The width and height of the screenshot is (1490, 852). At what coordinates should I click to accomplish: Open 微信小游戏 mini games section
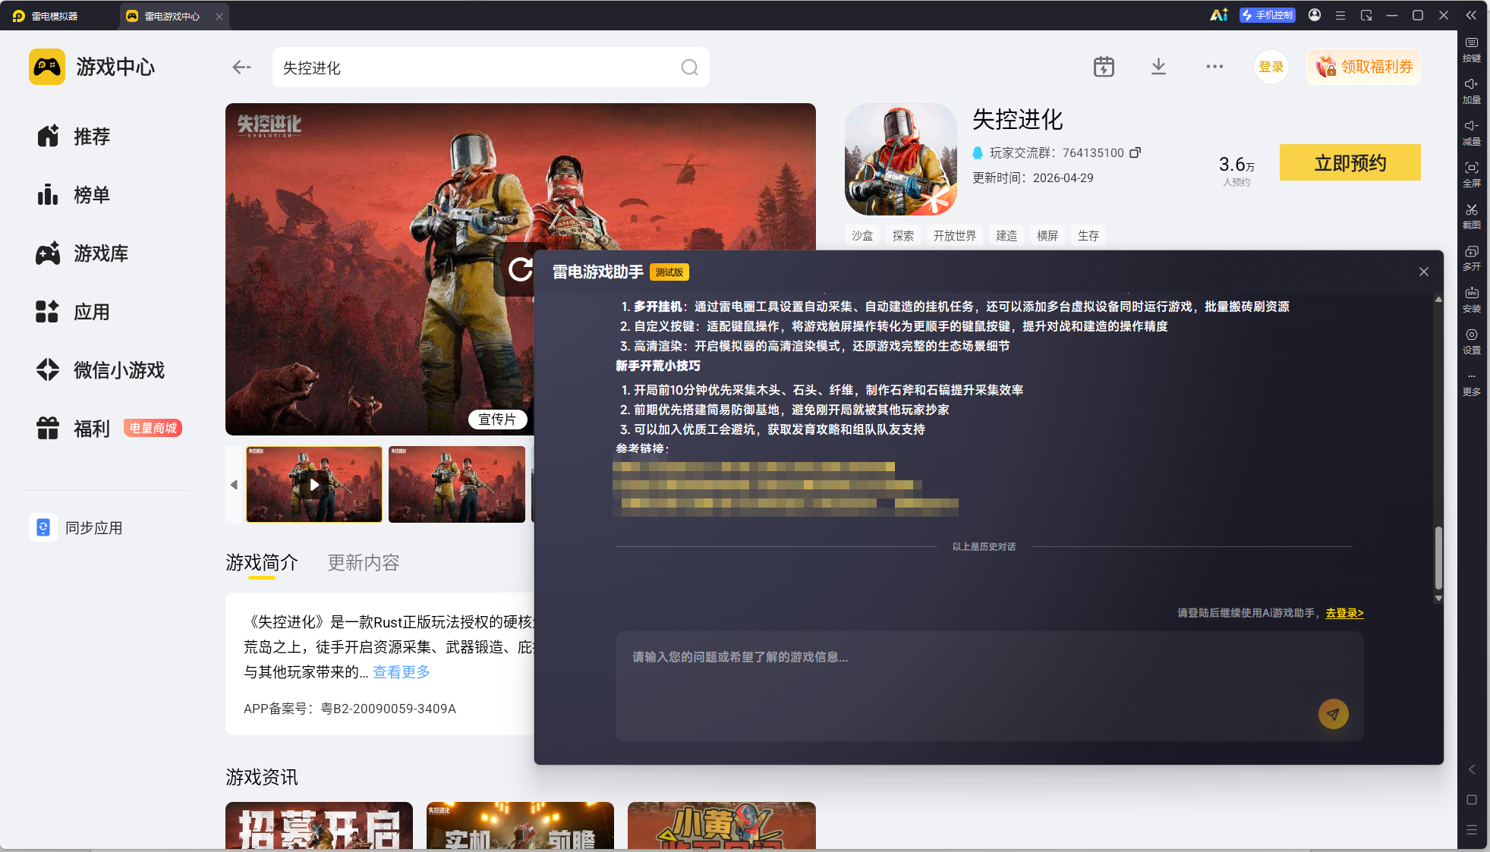(x=101, y=370)
